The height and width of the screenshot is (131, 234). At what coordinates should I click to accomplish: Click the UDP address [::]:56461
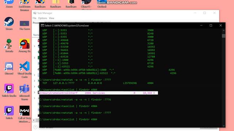pyautogui.click(x=61, y=50)
